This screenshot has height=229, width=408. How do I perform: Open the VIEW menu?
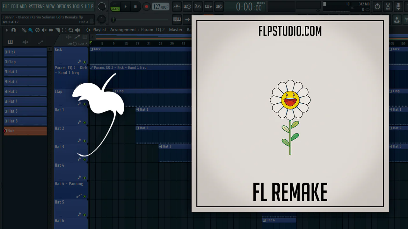point(50,6)
